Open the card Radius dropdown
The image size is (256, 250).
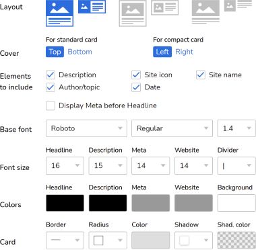coord(108,241)
